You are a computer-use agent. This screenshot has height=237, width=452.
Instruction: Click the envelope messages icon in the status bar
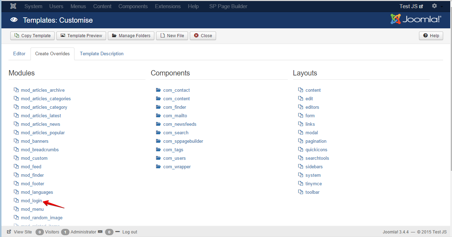[x=101, y=232]
